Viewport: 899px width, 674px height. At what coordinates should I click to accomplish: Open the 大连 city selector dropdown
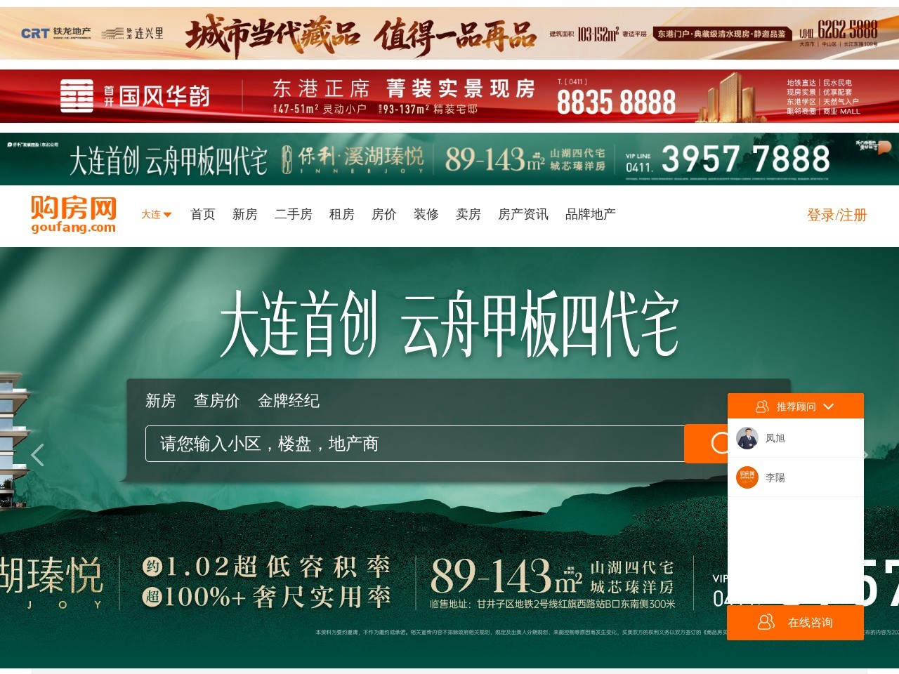[x=156, y=214]
